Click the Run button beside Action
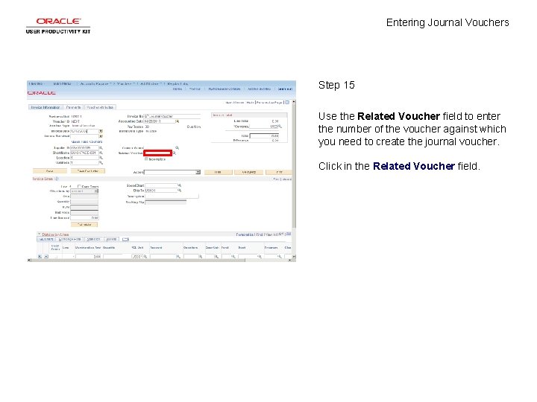 [x=218, y=172]
